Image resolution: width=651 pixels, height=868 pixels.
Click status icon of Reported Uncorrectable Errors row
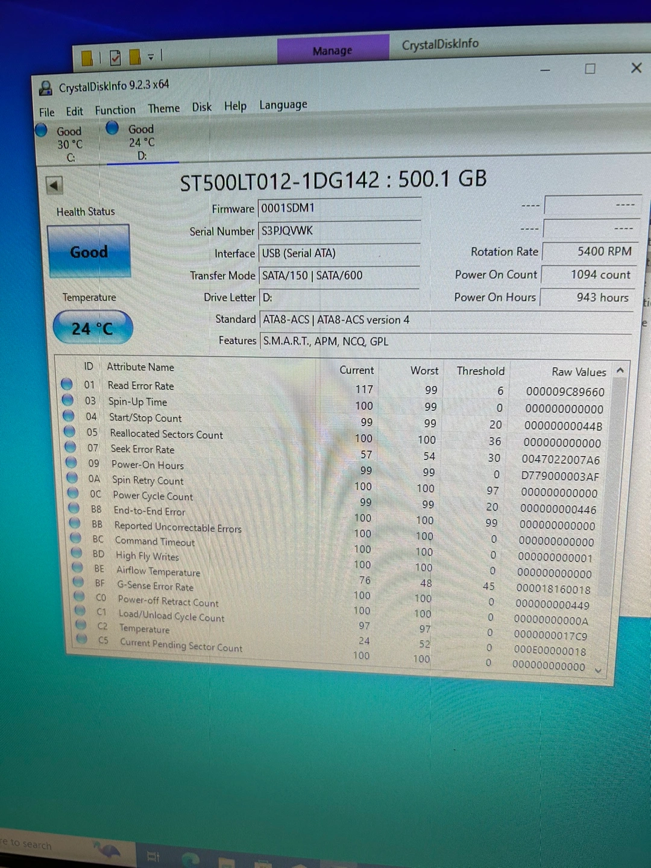(x=75, y=523)
